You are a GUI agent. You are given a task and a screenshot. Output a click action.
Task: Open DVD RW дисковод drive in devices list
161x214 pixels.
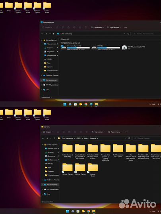coord(134,48)
